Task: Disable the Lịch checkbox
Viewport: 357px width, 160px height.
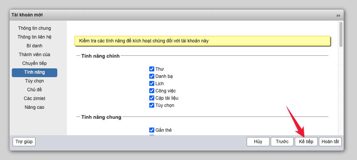Action: (152, 84)
